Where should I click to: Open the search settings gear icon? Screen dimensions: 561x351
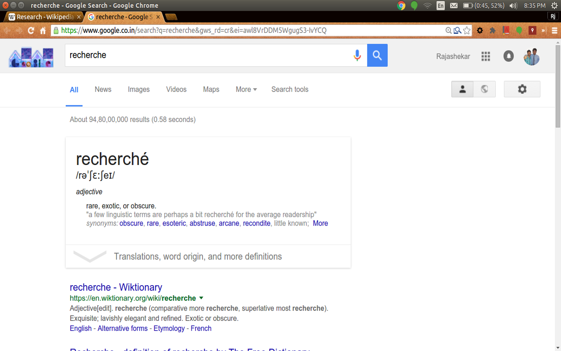pyautogui.click(x=522, y=89)
